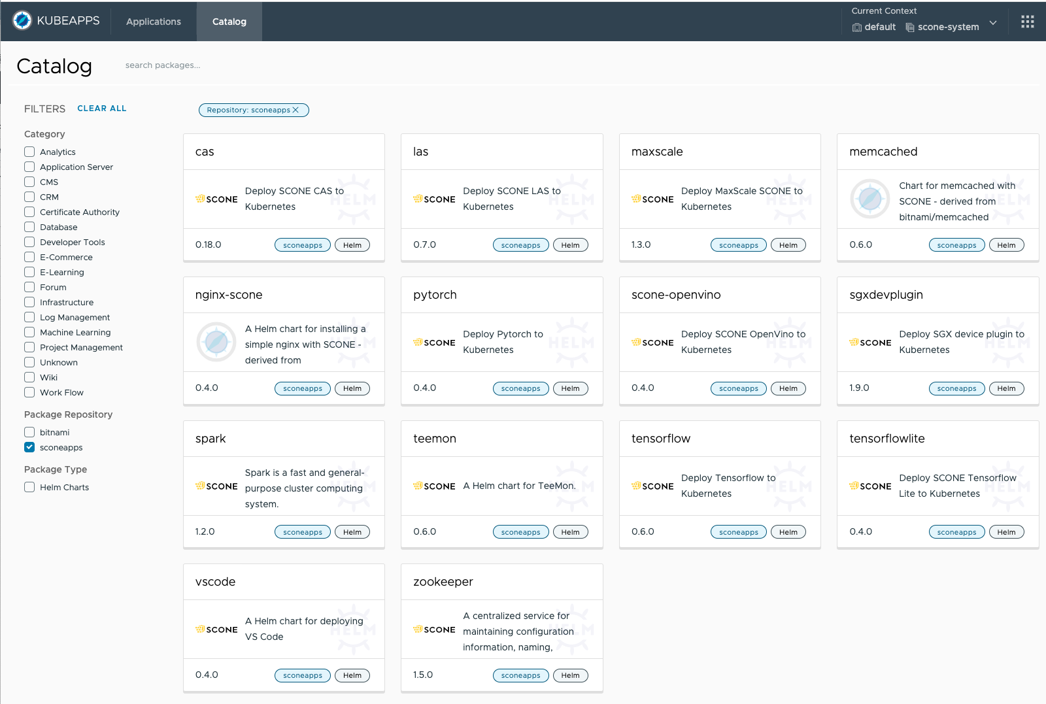
Task: Switch to the Applications tab
Action: tap(154, 21)
